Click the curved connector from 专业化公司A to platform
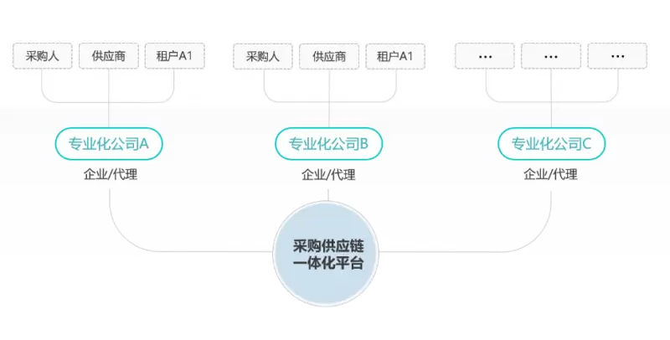Screen dimensions: 670x340 click(x=128, y=240)
